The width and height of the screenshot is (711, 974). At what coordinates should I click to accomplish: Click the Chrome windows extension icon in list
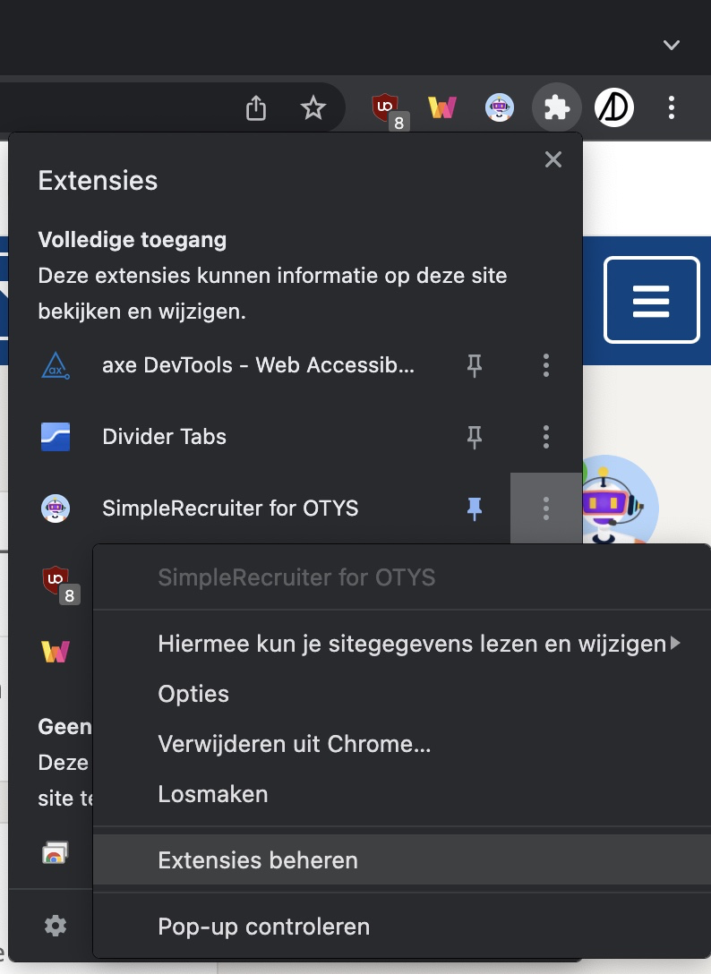[56, 853]
